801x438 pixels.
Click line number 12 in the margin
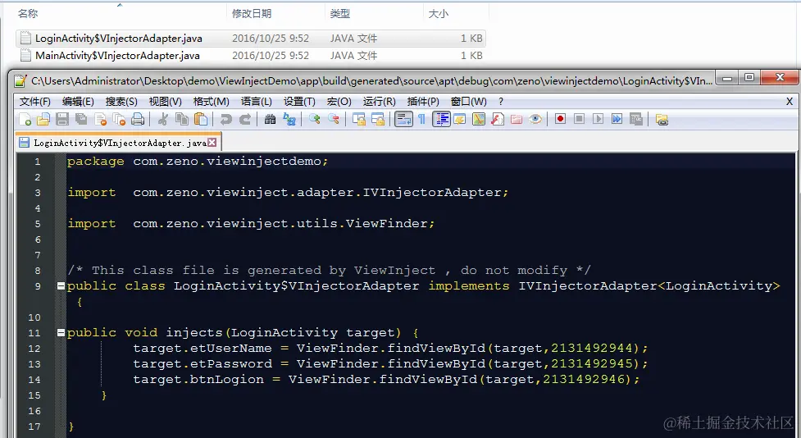pyautogui.click(x=34, y=349)
